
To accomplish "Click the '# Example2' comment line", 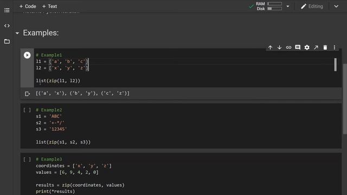I will coord(49,110).
